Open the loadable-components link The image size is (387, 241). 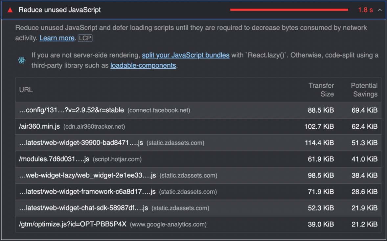tap(143, 65)
